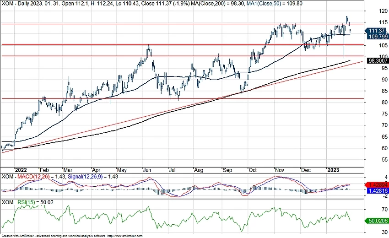Click the 75 price axis label
The height and width of the screenshot is (238, 389).
pos(384,114)
